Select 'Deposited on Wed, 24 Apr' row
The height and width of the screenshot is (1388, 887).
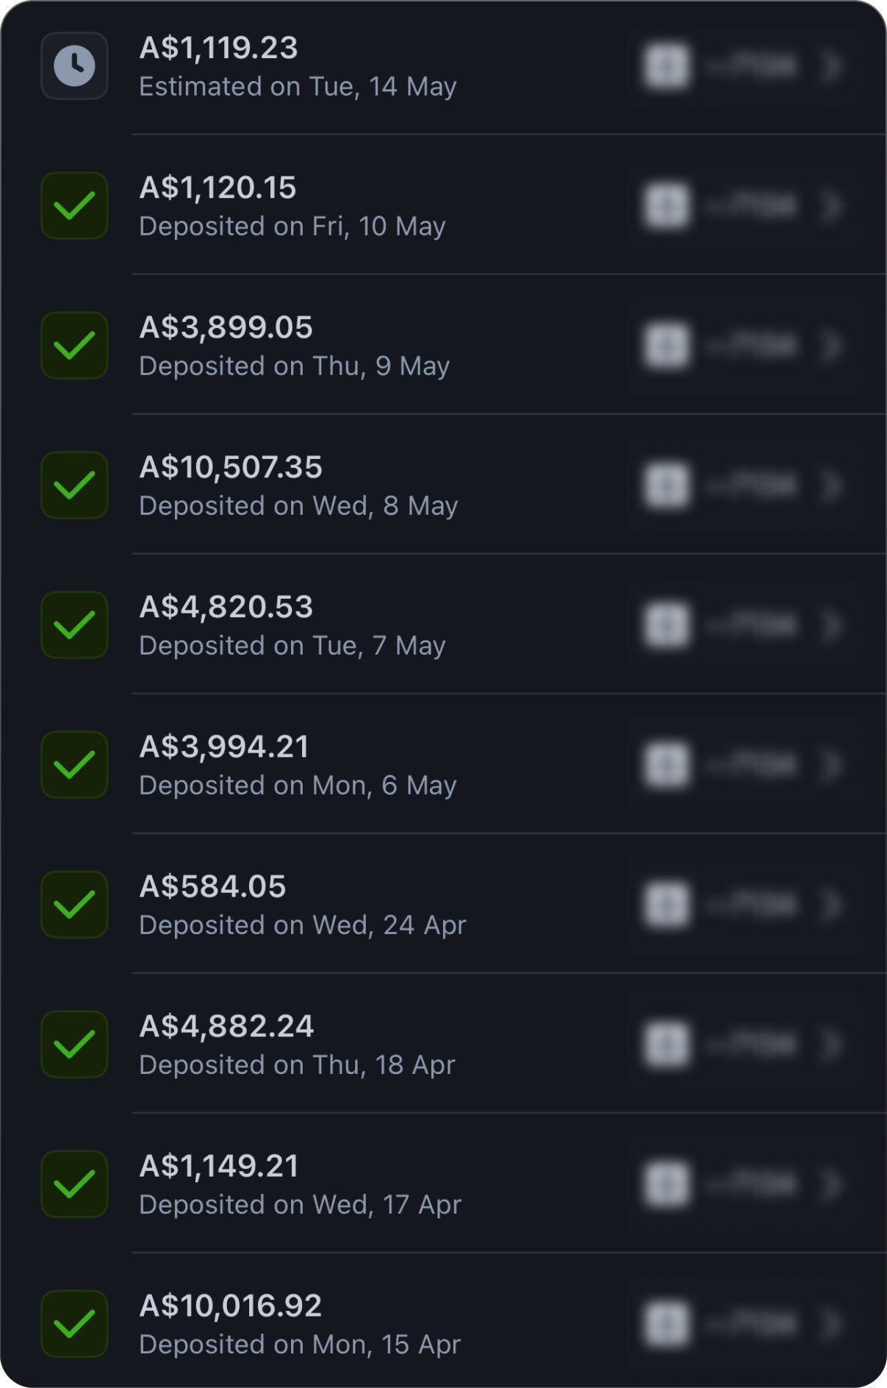tap(303, 925)
